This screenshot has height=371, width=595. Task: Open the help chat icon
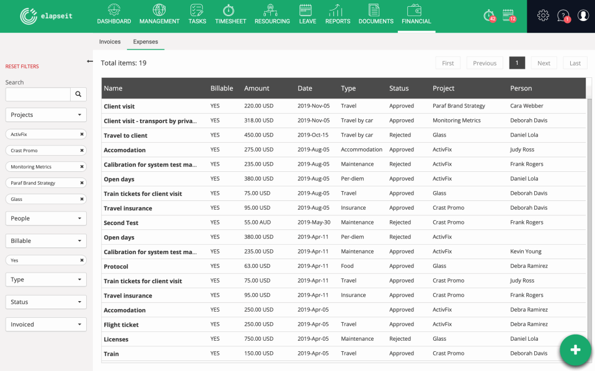pyautogui.click(x=563, y=16)
